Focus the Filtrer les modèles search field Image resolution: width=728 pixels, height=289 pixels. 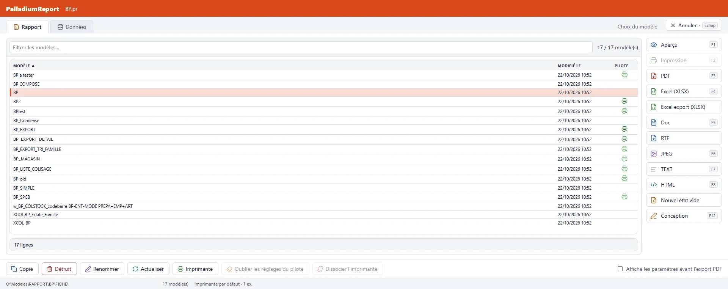click(x=301, y=47)
